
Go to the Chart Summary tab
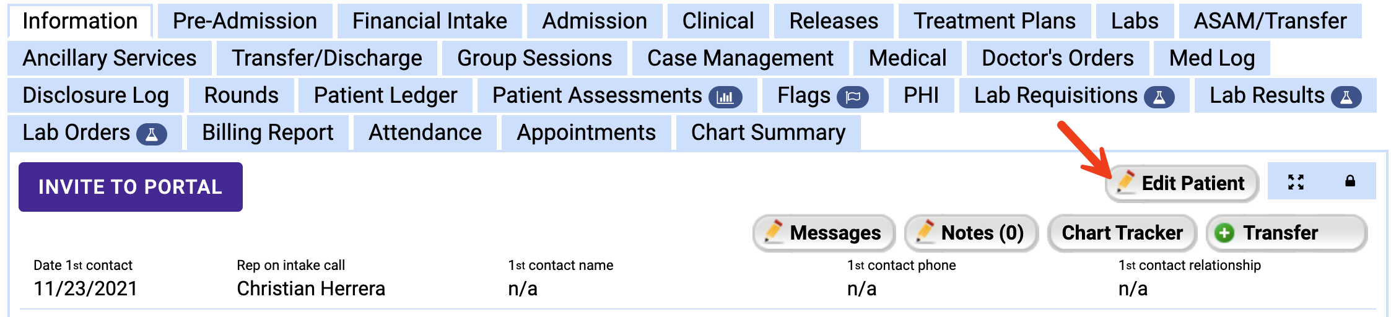(768, 132)
